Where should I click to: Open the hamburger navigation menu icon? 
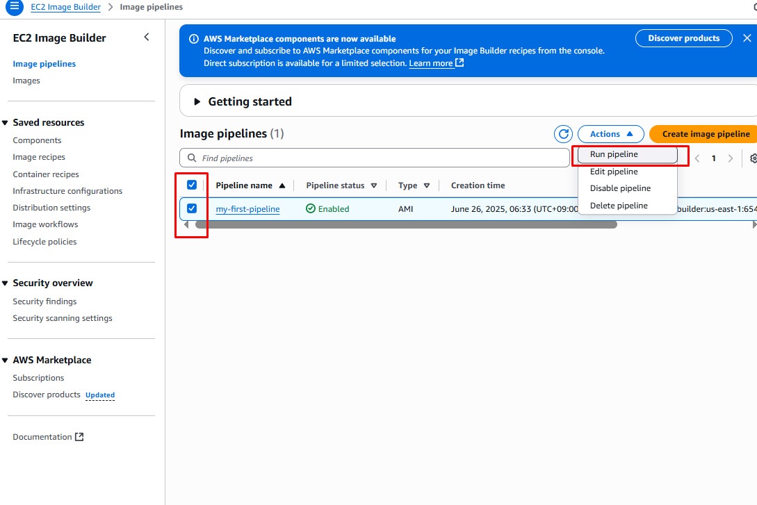(x=15, y=7)
